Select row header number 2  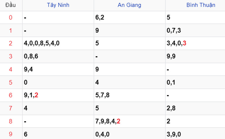pyautogui.click(x=11, y=43)
